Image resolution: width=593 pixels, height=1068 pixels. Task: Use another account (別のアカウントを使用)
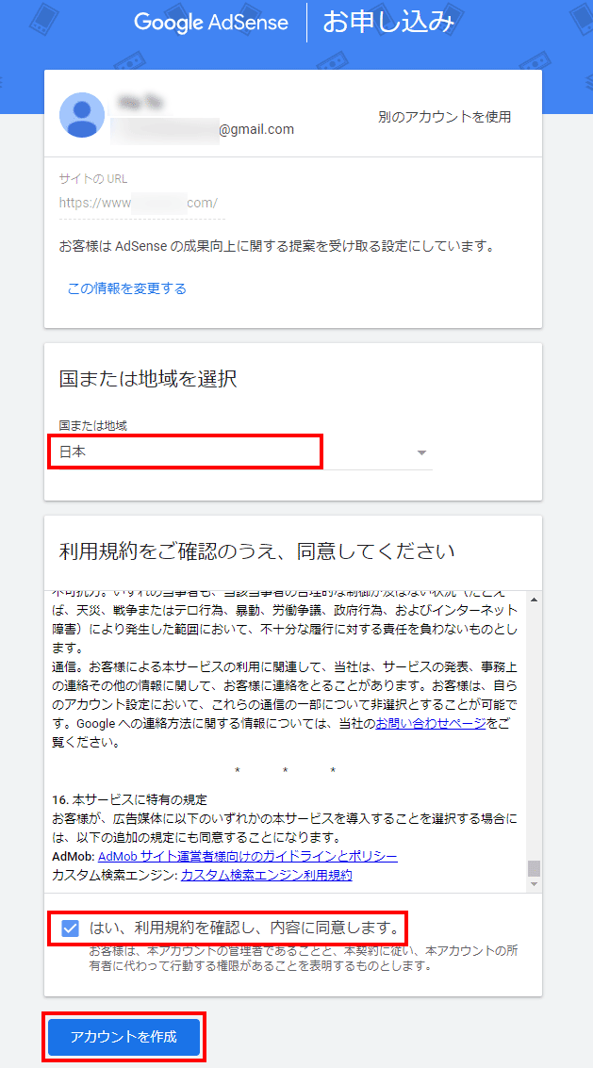(x=444, y=117)
